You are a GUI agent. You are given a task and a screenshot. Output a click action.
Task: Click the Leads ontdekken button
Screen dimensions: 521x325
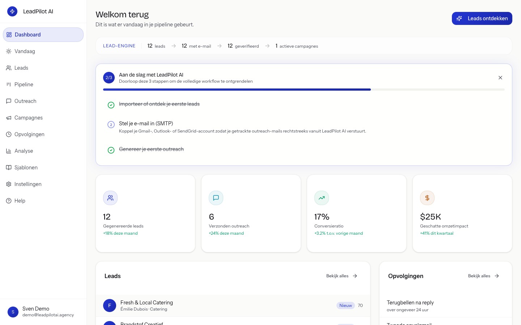(x=482, y=18)
